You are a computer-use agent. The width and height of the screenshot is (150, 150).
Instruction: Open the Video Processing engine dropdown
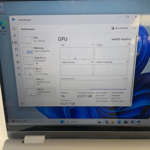pos(95,62)
